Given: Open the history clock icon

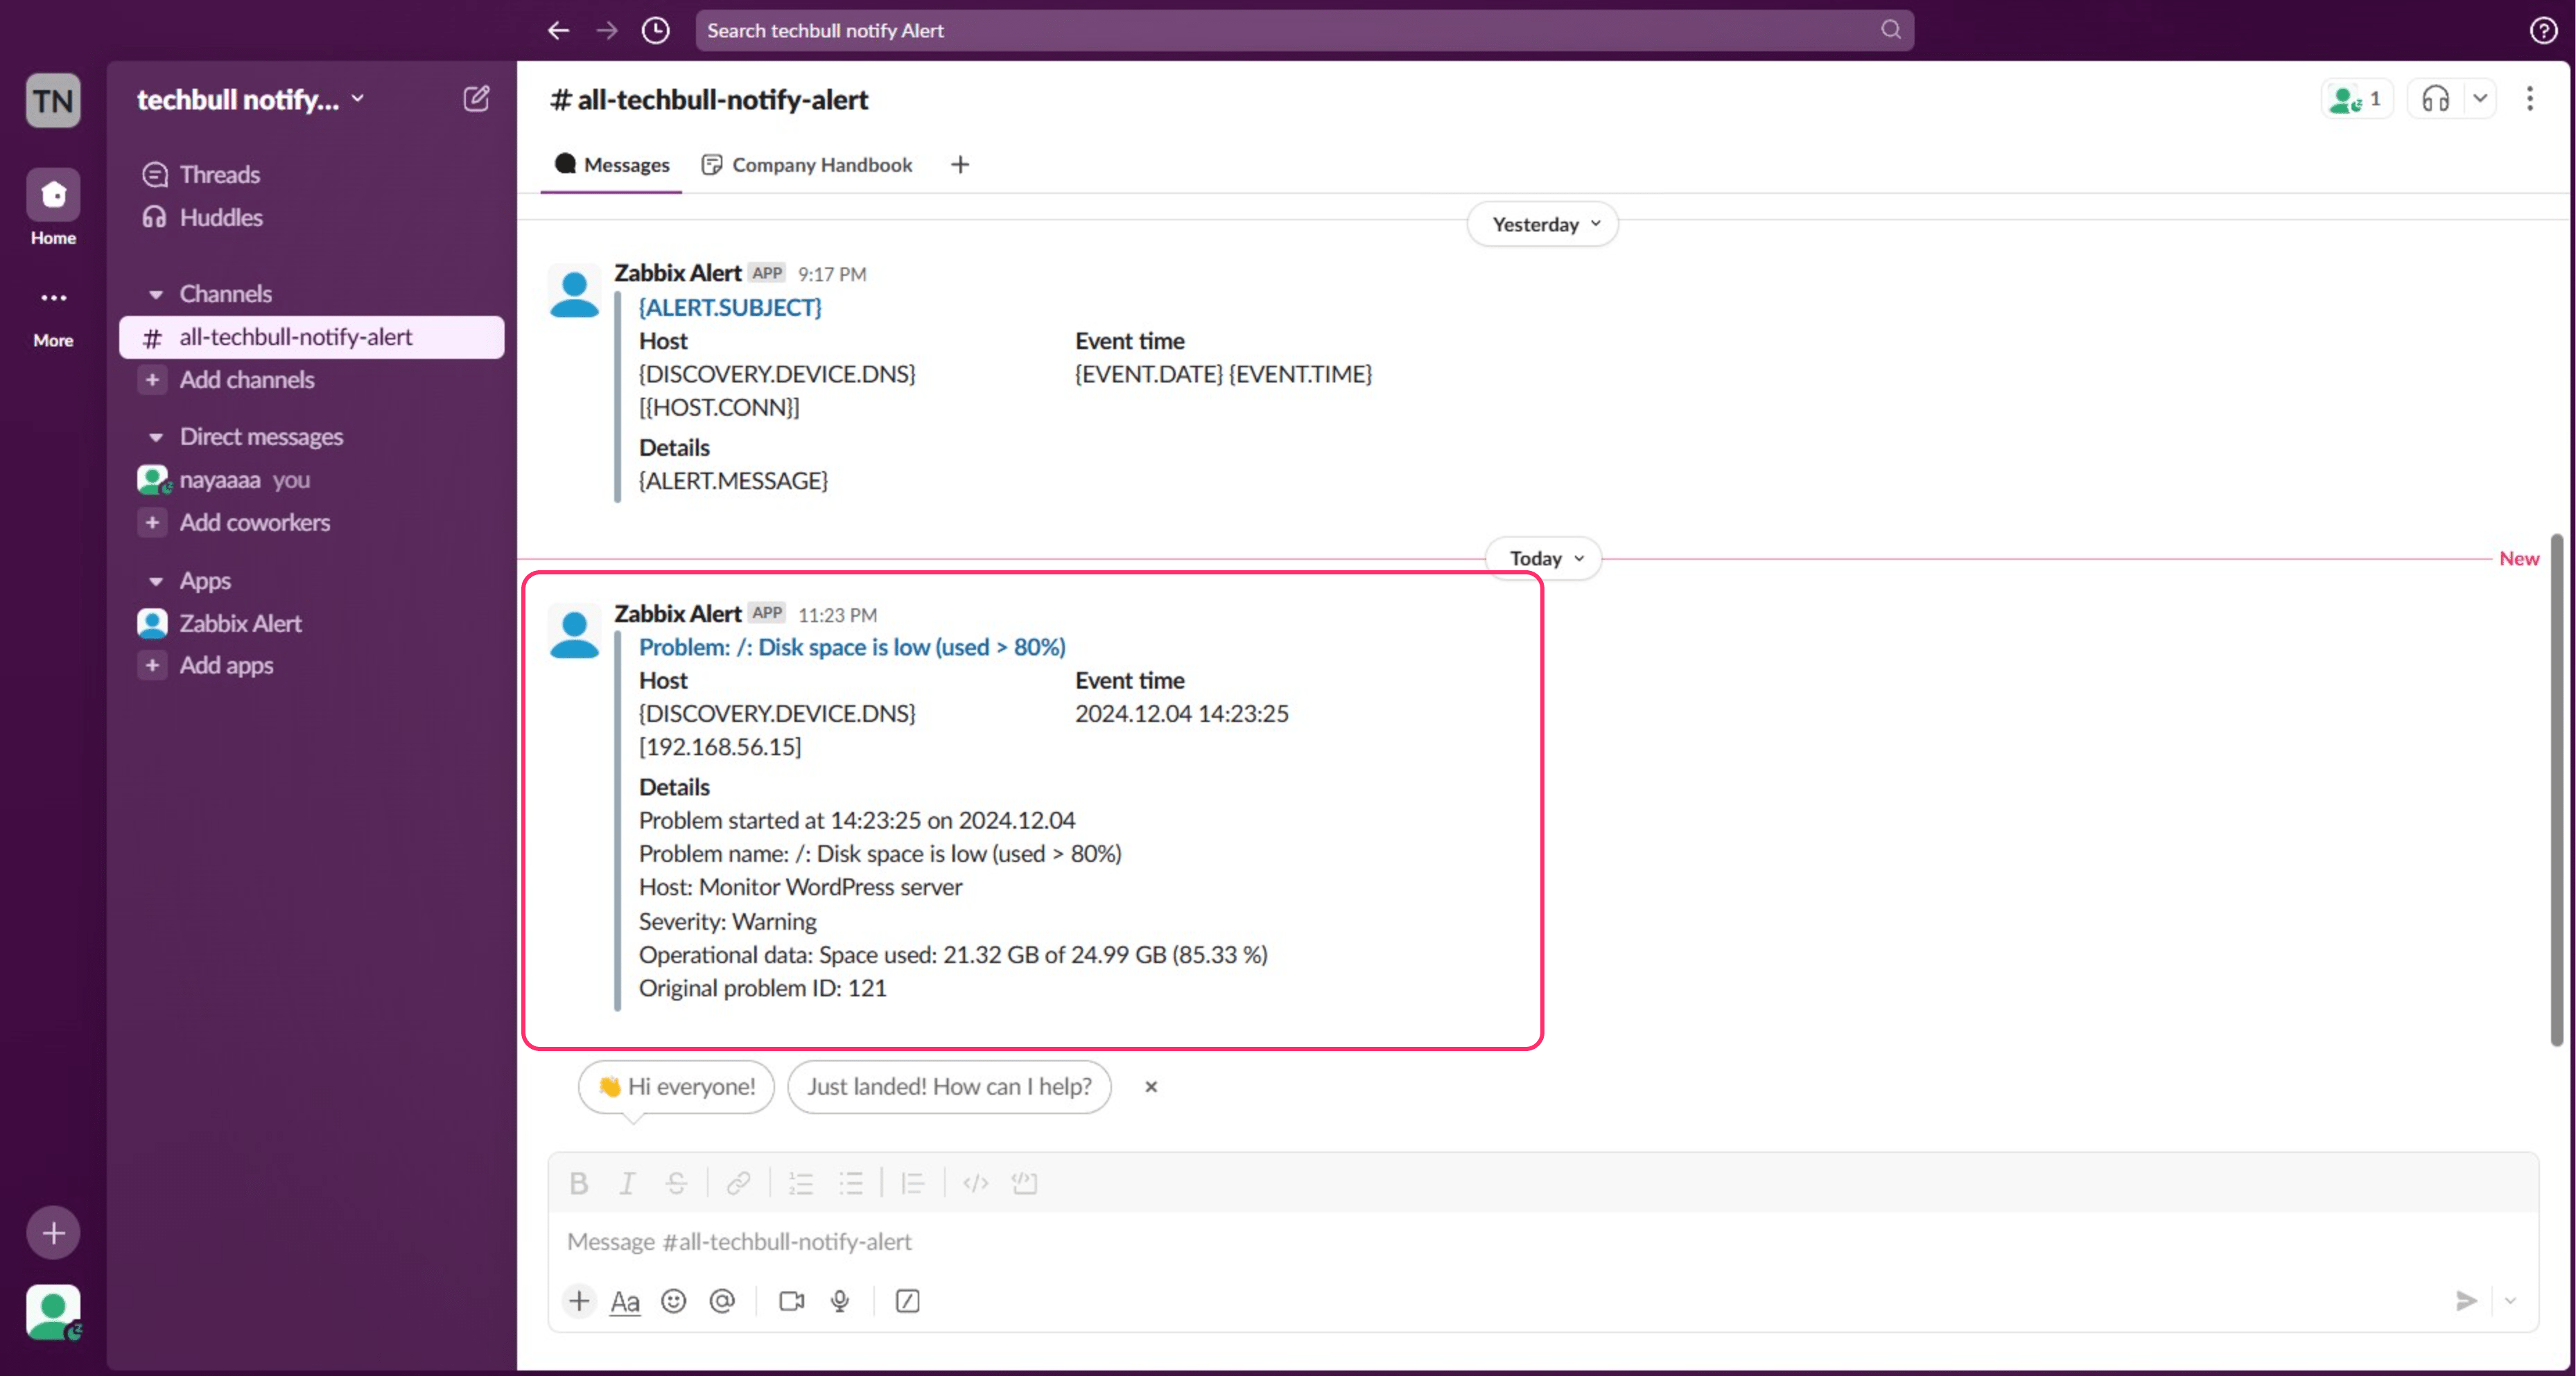Looking at the screenshot, I should tap(655, 30).
